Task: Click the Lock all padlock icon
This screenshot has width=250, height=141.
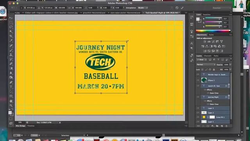Action: [214, 70]
